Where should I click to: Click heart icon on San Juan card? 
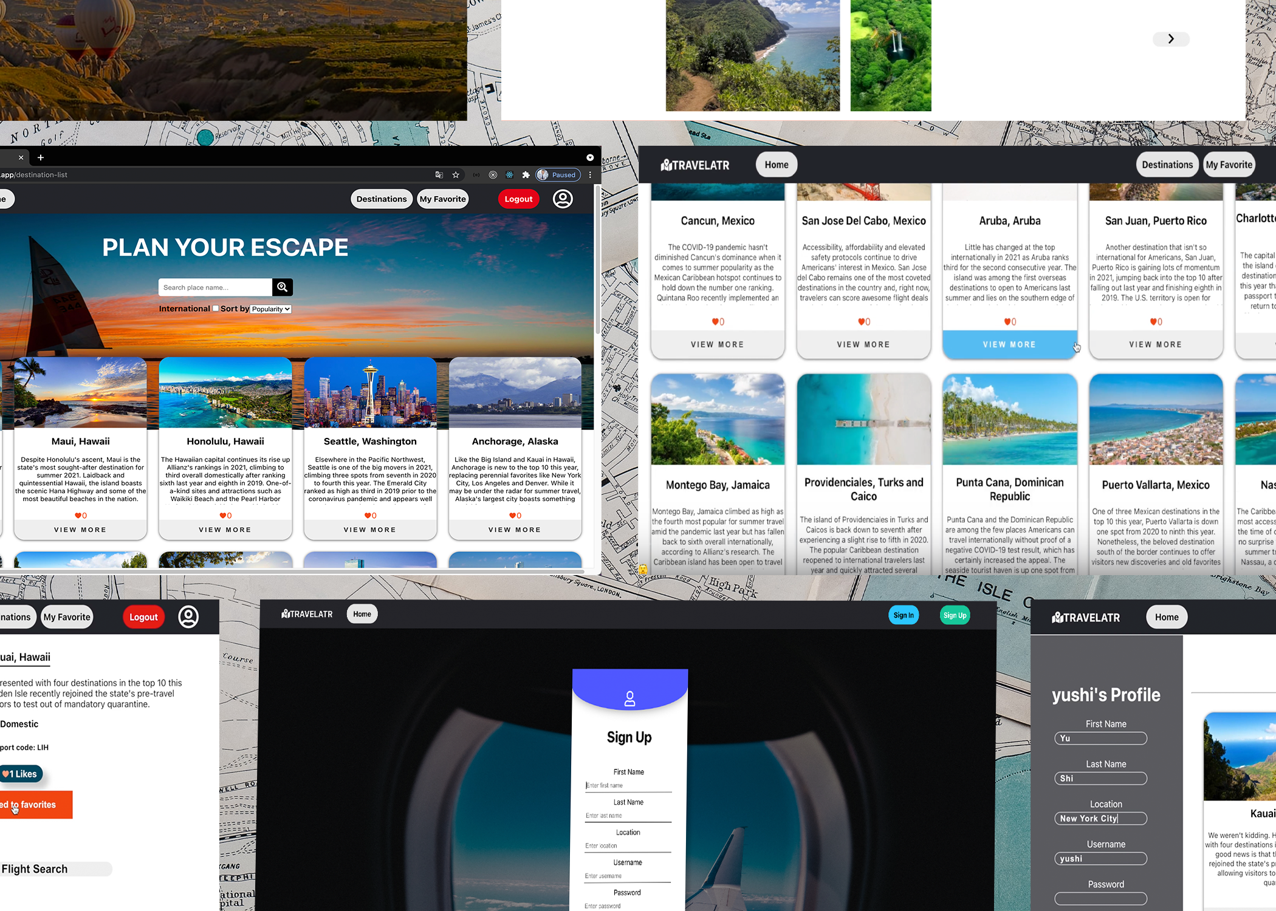[x=1153, y=322]
